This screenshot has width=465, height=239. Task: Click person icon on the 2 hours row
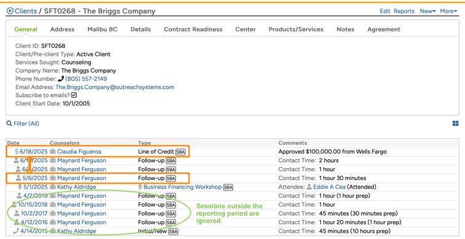[16, 160]
